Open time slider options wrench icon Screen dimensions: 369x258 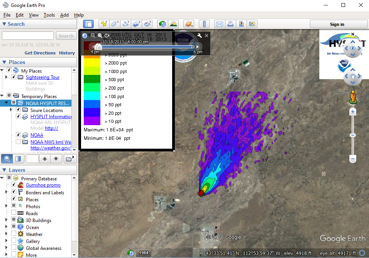[200, 36]
